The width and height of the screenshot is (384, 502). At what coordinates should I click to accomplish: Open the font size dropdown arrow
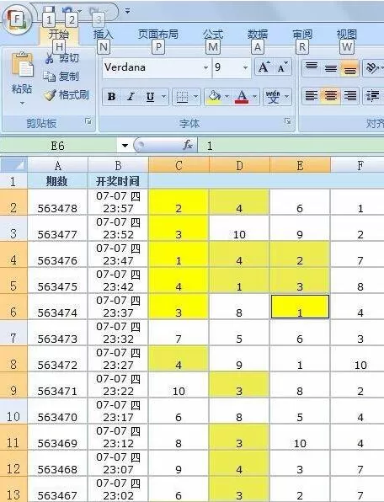(x=245, y=67)
